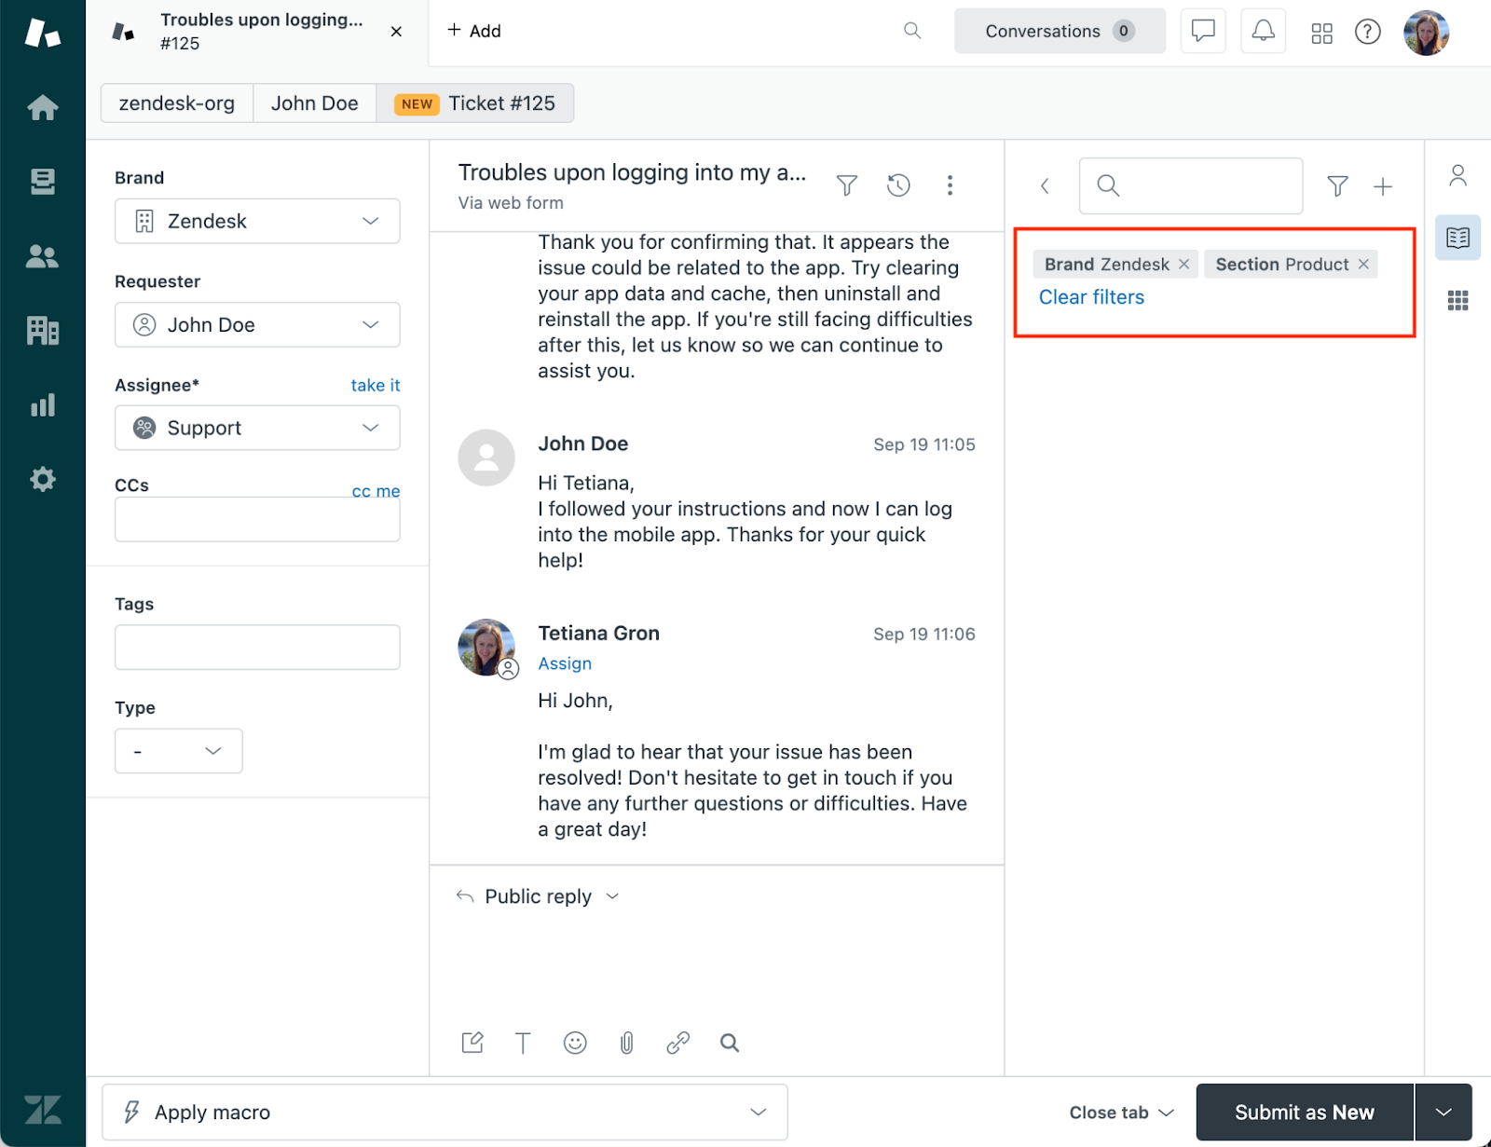Click the reply text area
Viewport: 1491px width, 1147px height.
(717, 969)
